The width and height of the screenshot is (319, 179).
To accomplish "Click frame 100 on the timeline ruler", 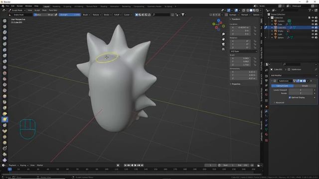I will [x=106, y=169].
